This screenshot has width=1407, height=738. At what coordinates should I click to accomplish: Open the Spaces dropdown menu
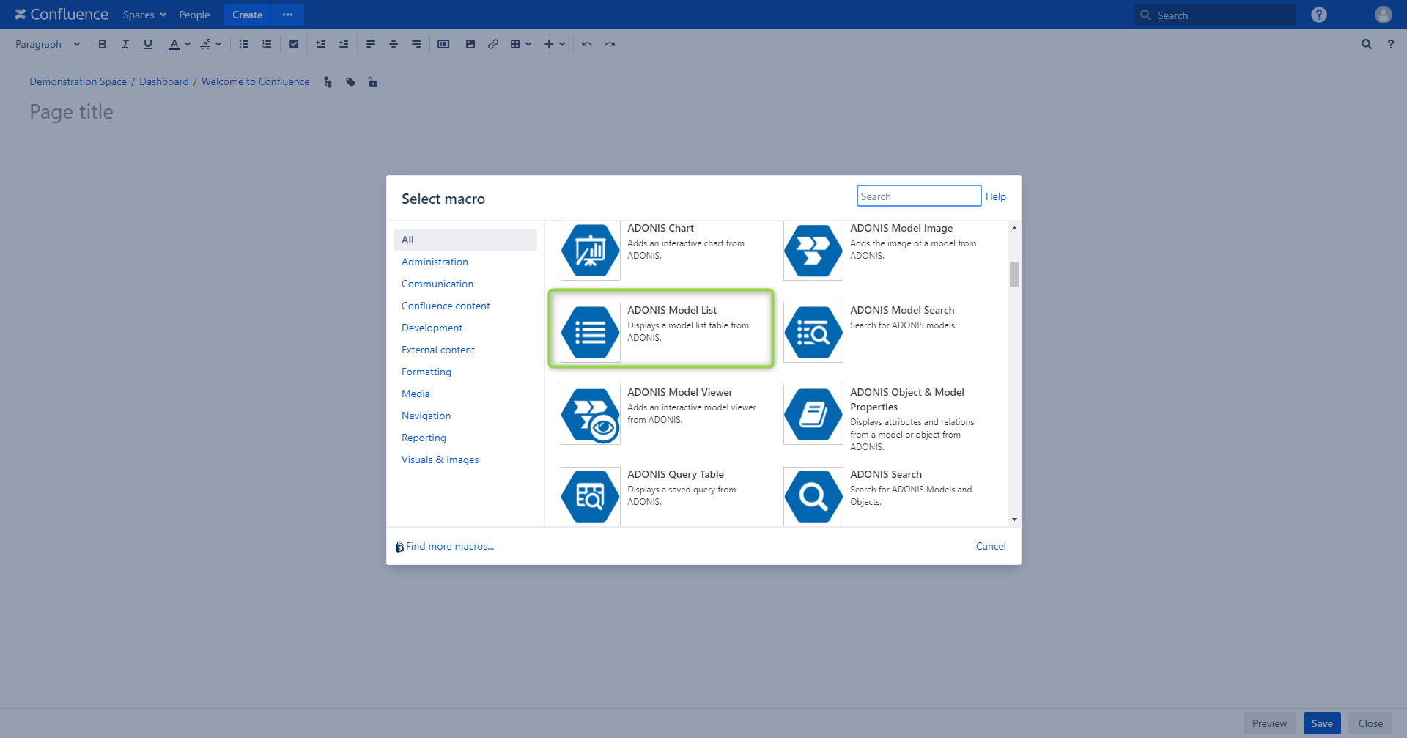[x=144, y=15]
